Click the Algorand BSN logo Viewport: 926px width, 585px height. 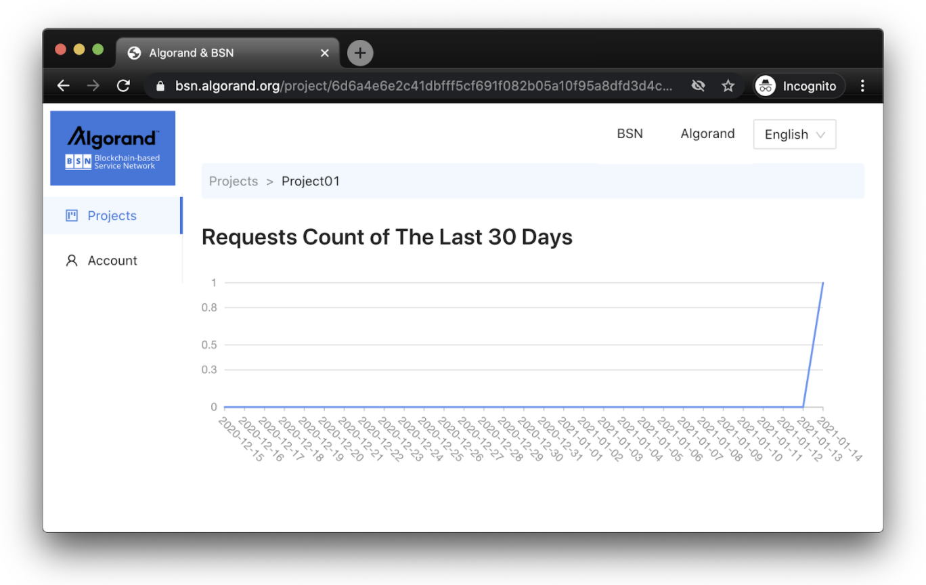coord(112,148)
